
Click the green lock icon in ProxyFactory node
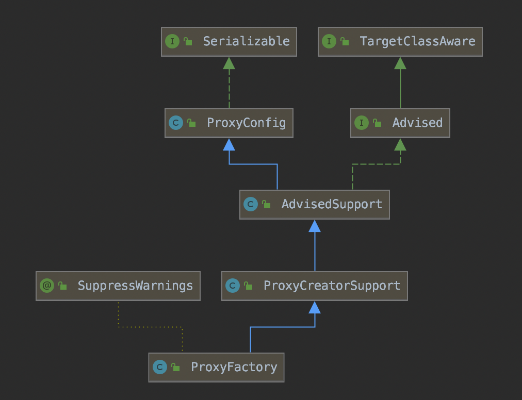click(176, 368)
